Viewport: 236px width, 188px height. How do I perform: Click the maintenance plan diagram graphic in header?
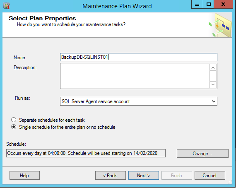[220, 25]
